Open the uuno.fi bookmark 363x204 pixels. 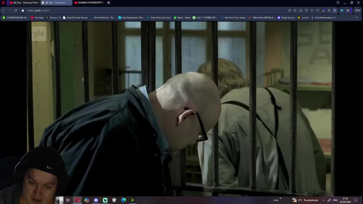pyautogui.click(x=303, y=18)
